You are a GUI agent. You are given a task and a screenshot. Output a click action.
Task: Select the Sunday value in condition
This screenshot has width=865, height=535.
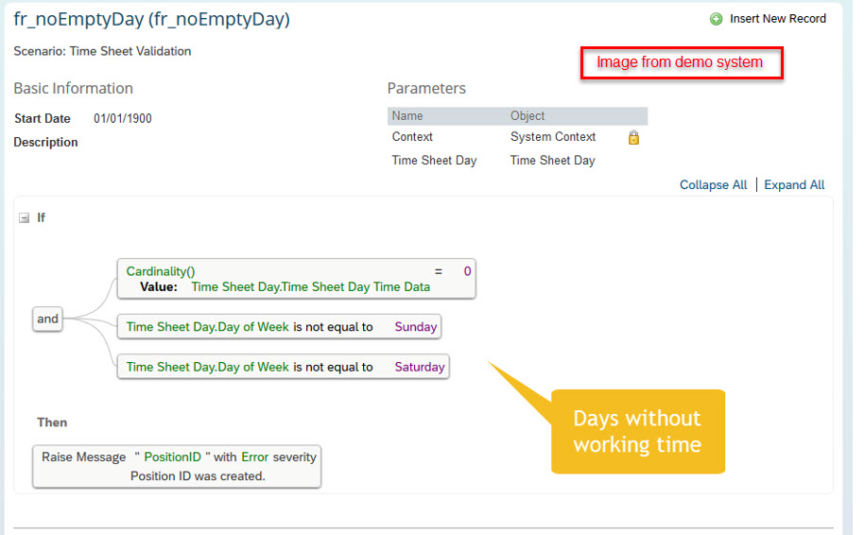(415, 326)
